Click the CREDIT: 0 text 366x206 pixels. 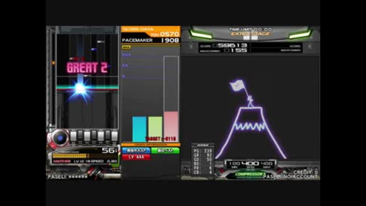[305, 172]
